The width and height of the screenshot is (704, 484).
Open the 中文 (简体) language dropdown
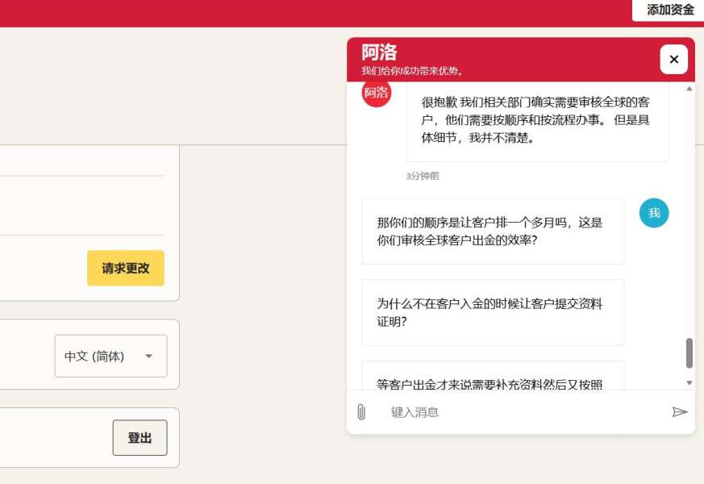tap(110, 356)
